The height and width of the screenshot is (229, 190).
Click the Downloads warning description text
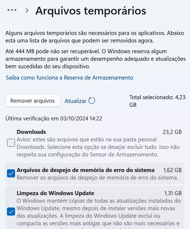(x=98, y=147)
